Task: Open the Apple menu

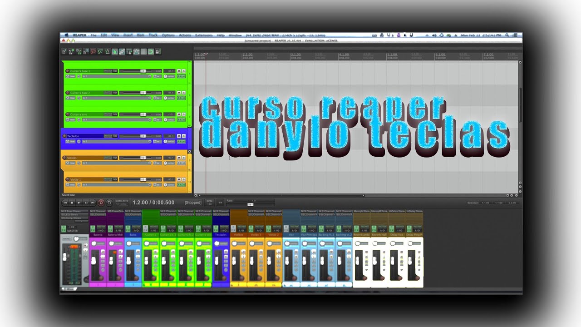Action: point(66,35)
